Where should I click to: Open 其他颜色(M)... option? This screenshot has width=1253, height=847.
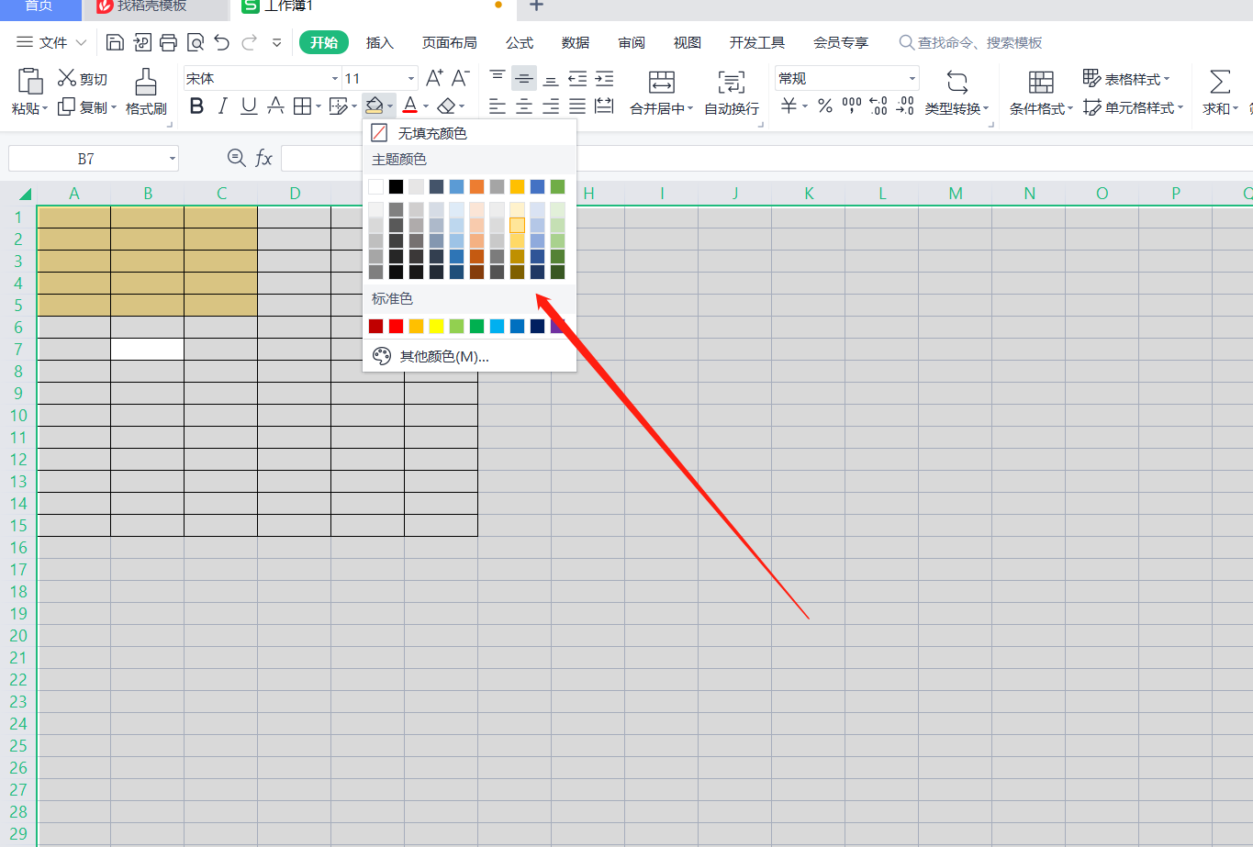470,356
